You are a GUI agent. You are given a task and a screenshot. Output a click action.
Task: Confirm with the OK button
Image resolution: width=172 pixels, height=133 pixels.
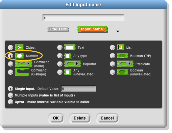coord(56,118)
